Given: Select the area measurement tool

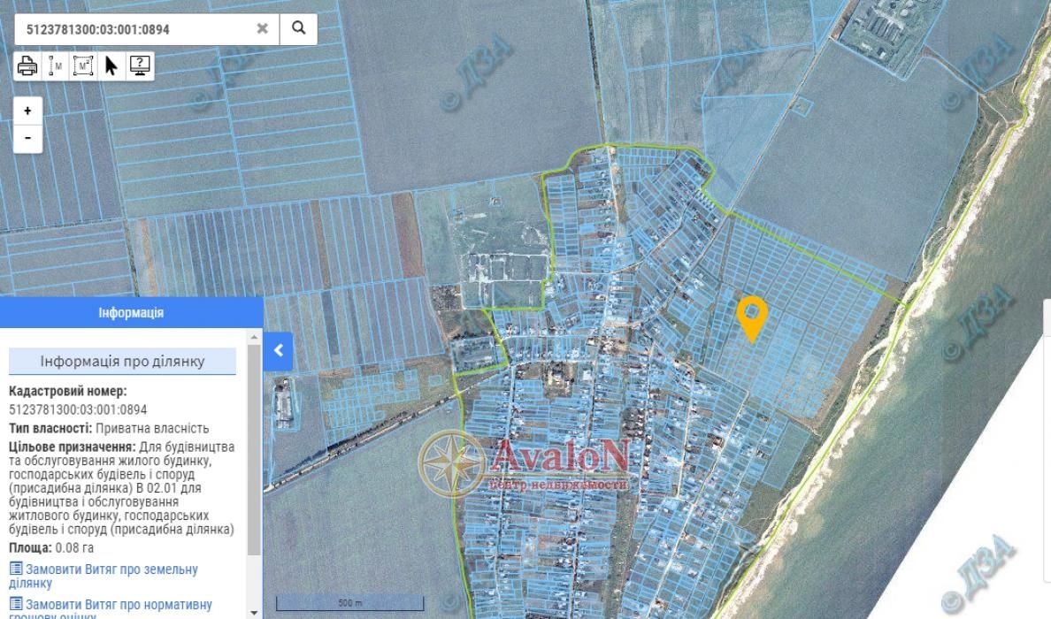Looking at the screenshot, I should (83, 65).
